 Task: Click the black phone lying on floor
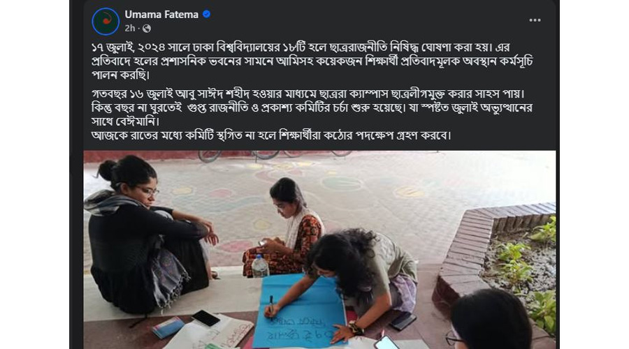205,318
